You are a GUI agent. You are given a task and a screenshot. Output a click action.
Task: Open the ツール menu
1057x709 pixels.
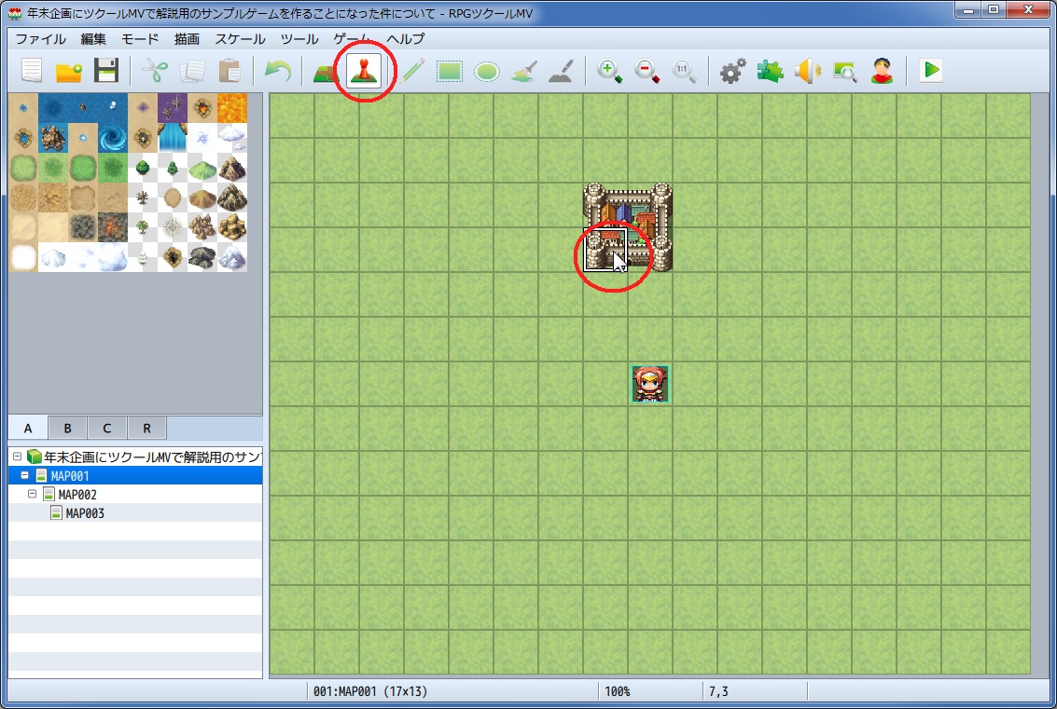click(299, 39)
